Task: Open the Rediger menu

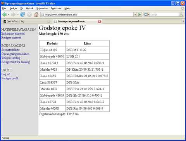Action: coord(13,9)
